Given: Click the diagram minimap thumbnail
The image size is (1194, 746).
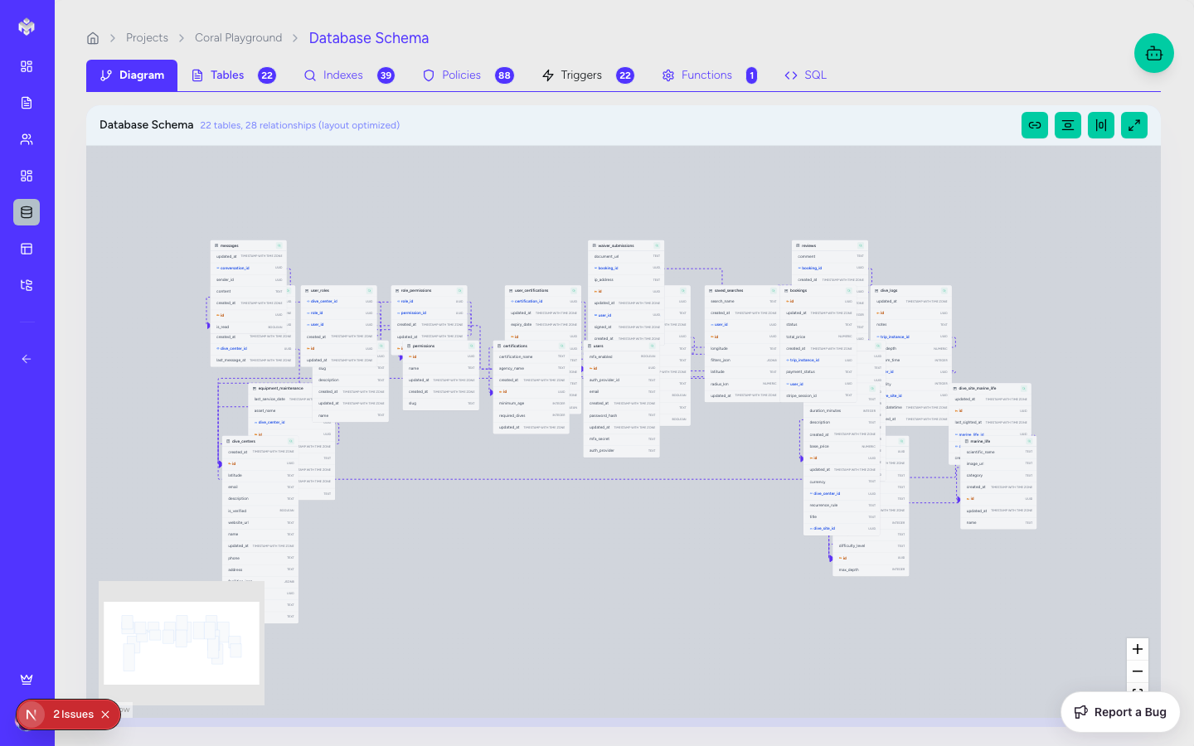Looking at the screenshot, I should (181, 643).
